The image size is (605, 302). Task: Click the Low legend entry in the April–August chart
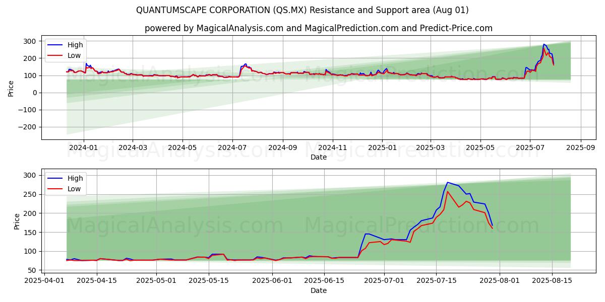[66, 189]
